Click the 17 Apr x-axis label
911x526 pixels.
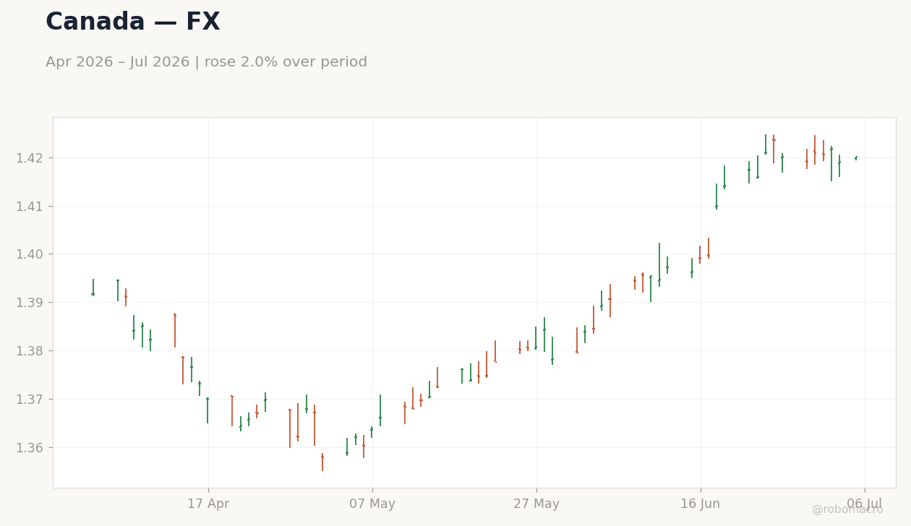(x=208, y=504)
